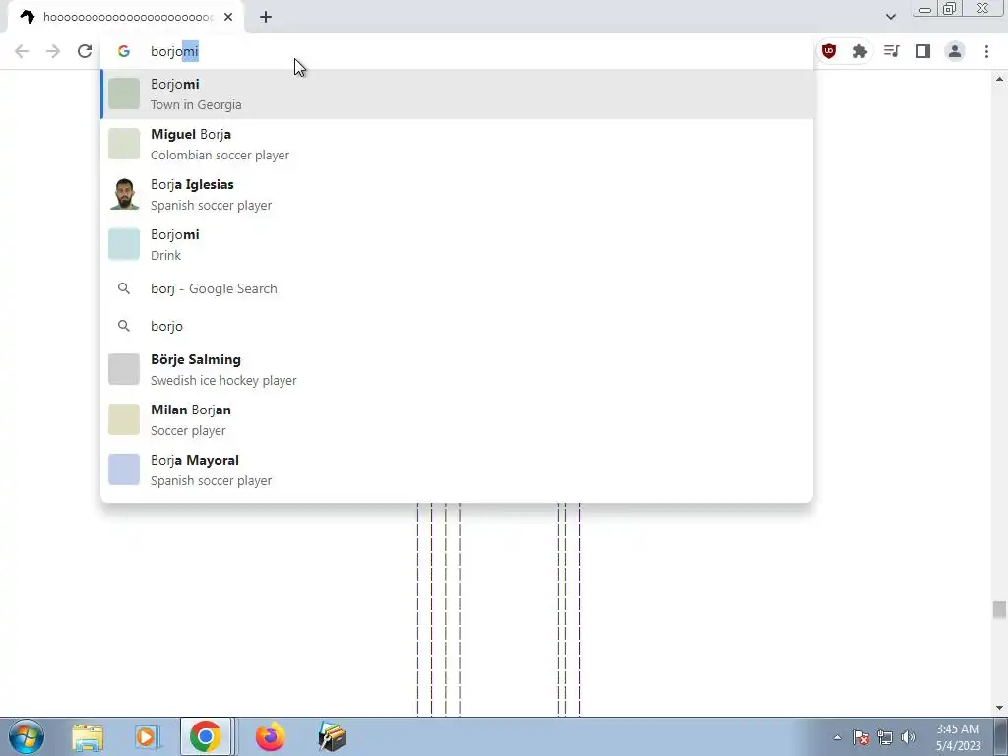Select Borja Mayoral suggestion
The width and height of the screenshot is (1008, 756).
(457, 470)
